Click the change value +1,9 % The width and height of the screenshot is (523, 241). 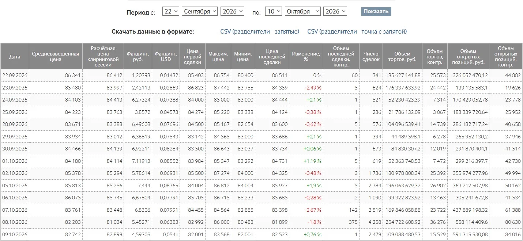pos(313,185)
